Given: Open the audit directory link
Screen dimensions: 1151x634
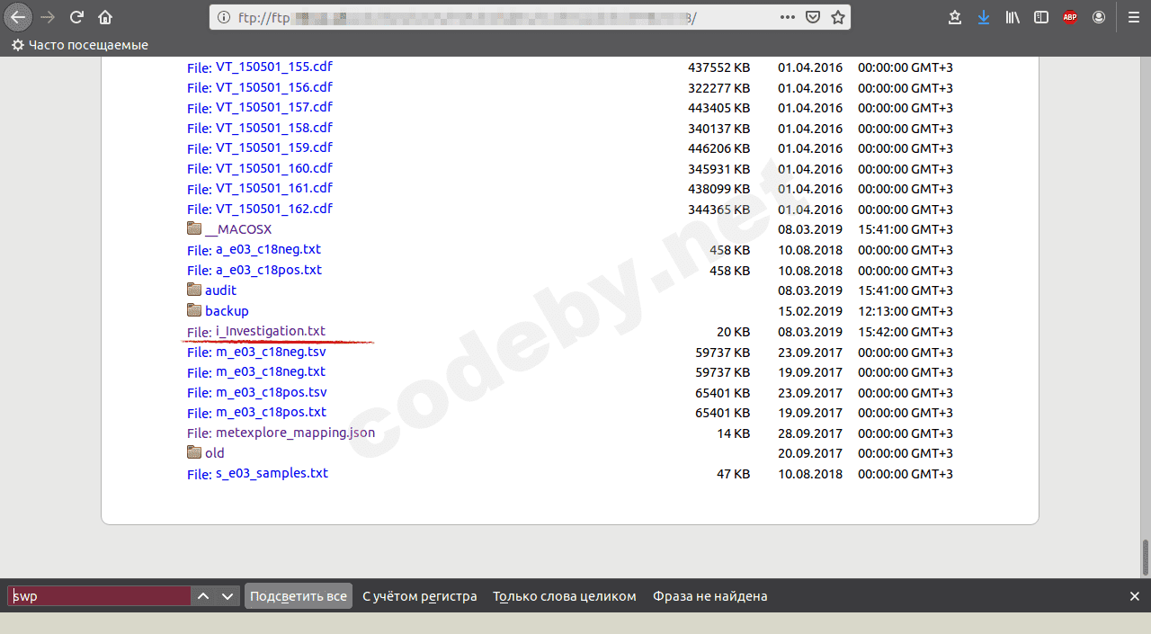Looking at the screenshot, I should click(220, 290).
